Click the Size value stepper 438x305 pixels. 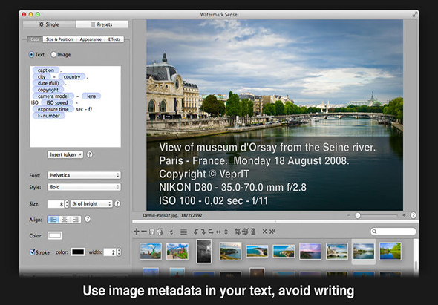[x=67, y=204]
